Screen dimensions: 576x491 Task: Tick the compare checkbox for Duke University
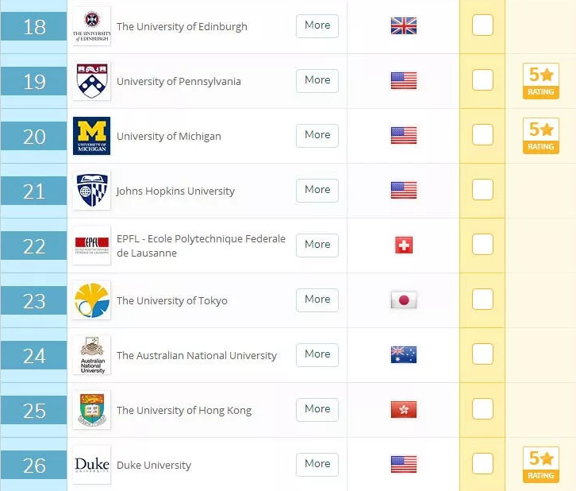click(x=482, y=463)
